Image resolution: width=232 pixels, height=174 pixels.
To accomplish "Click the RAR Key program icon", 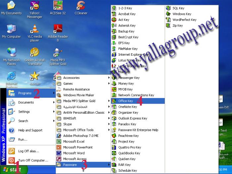I will tap(114, 165).
